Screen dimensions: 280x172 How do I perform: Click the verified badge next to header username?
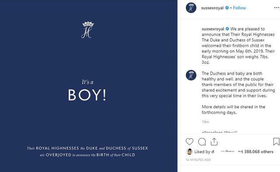(227, 8)
